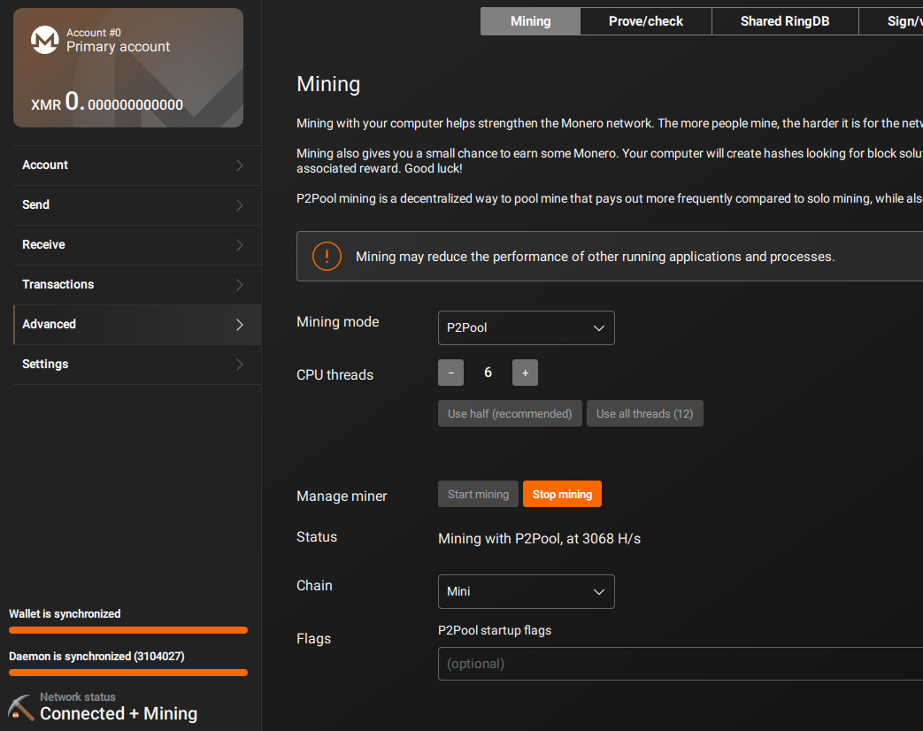
Task: Click the 'Wallet is synchronized' label
Action: (65, 614)
